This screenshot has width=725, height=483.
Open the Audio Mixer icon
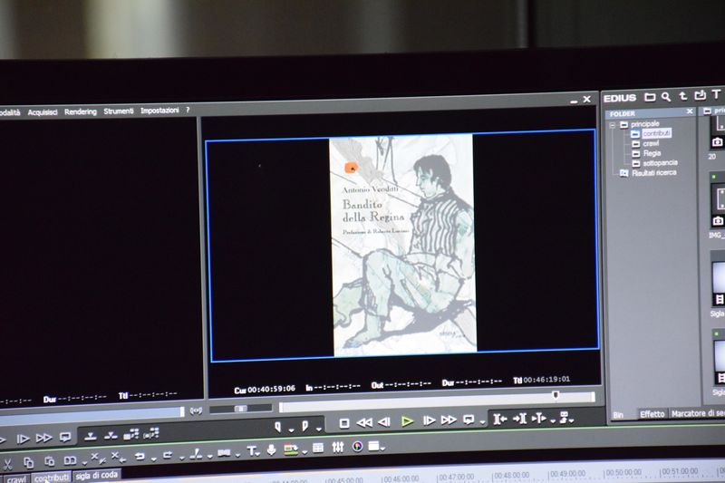[338, 447]
